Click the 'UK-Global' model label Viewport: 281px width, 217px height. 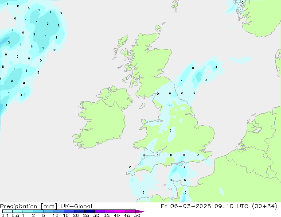(x=77, y=206)
